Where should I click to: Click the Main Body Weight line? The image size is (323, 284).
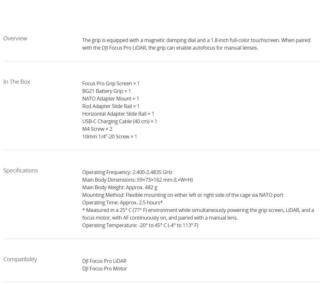point(120,187)
